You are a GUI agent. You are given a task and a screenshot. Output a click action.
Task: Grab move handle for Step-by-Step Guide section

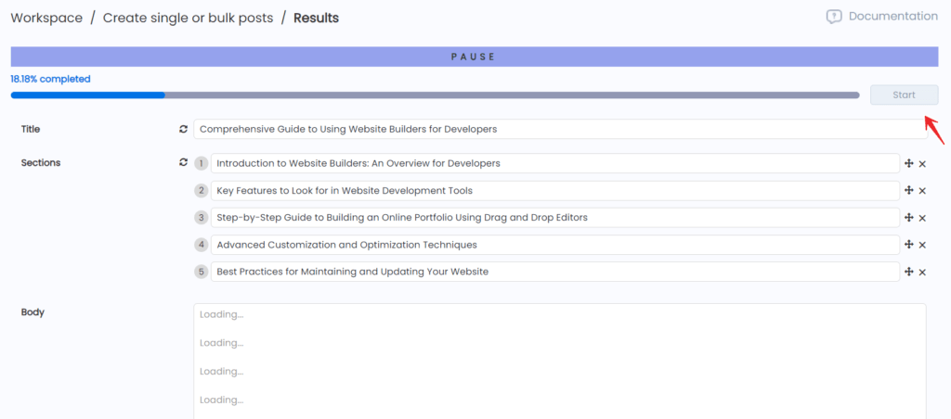(908, 217)
